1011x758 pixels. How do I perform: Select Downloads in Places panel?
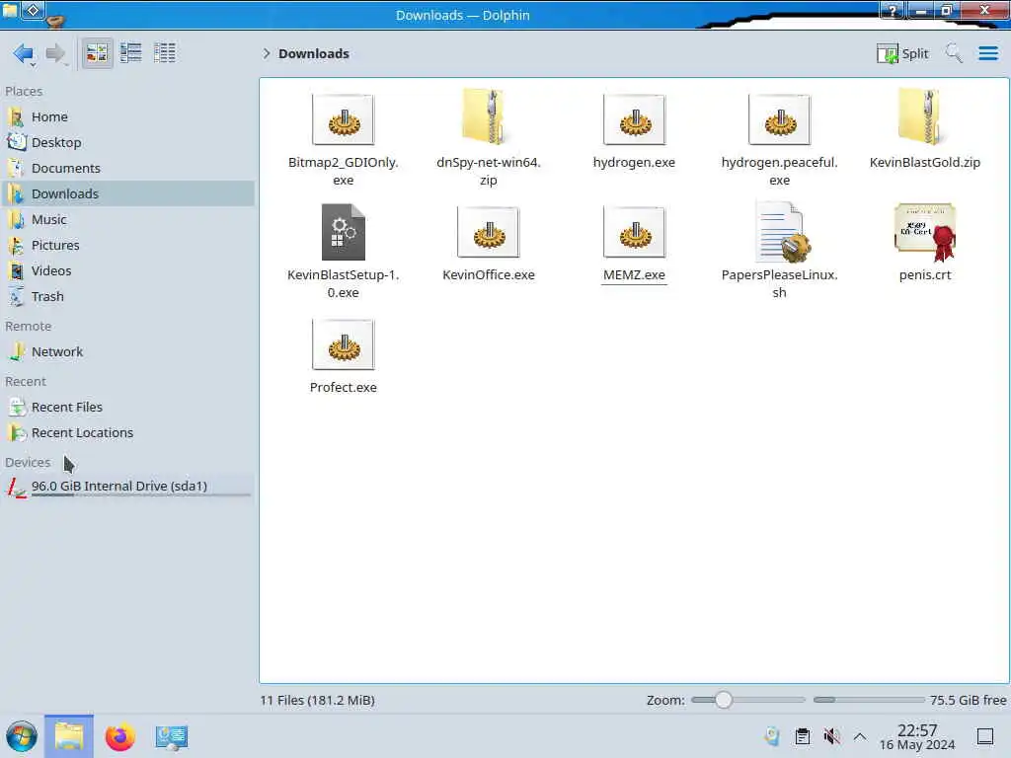tap(129, 193)
